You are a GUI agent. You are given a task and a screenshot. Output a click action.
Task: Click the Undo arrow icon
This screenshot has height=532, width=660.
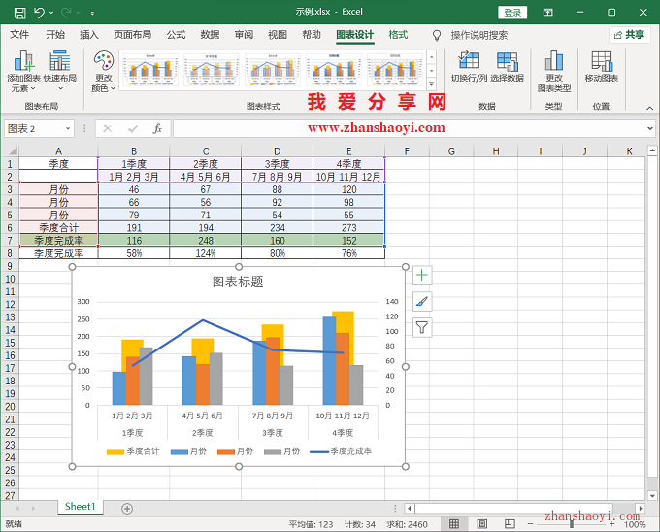pos(39,13)
